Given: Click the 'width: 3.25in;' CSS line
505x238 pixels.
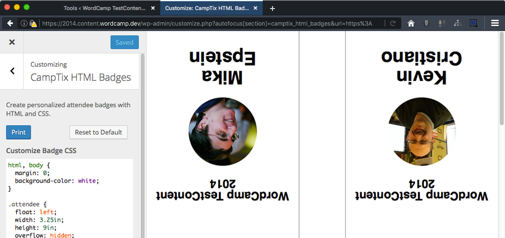Looking at the screenshot, I should (x=39, y=219).
